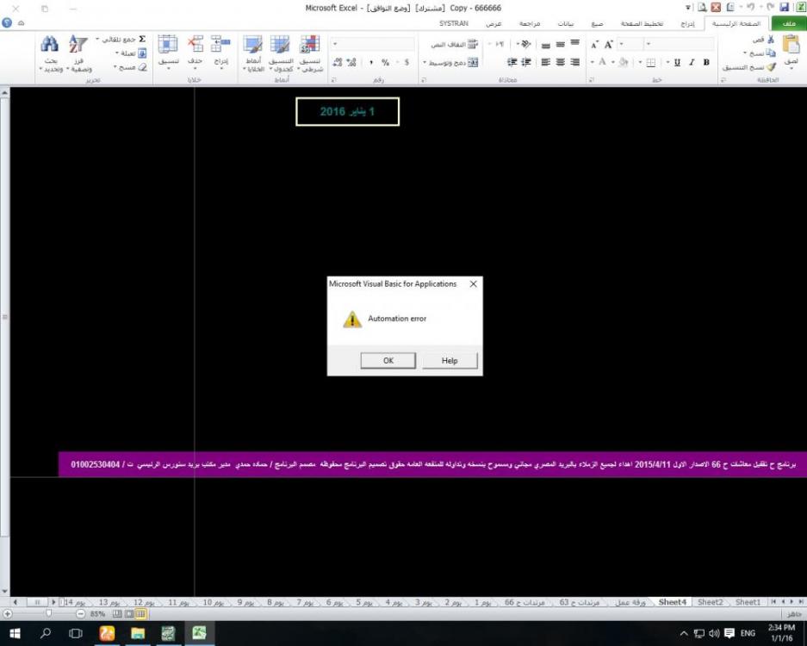Click the AutoSum sigma icon

[x=141, y=39]
